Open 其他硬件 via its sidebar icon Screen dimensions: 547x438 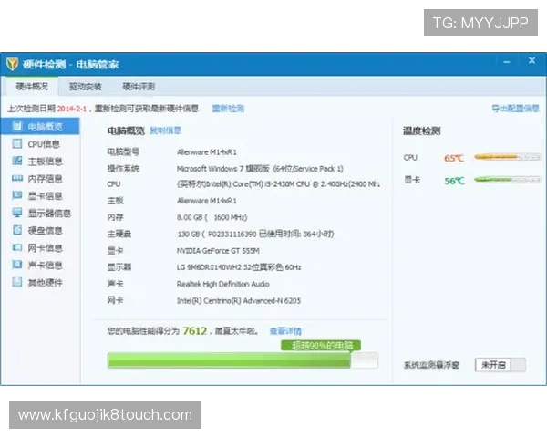click(17, 282)
